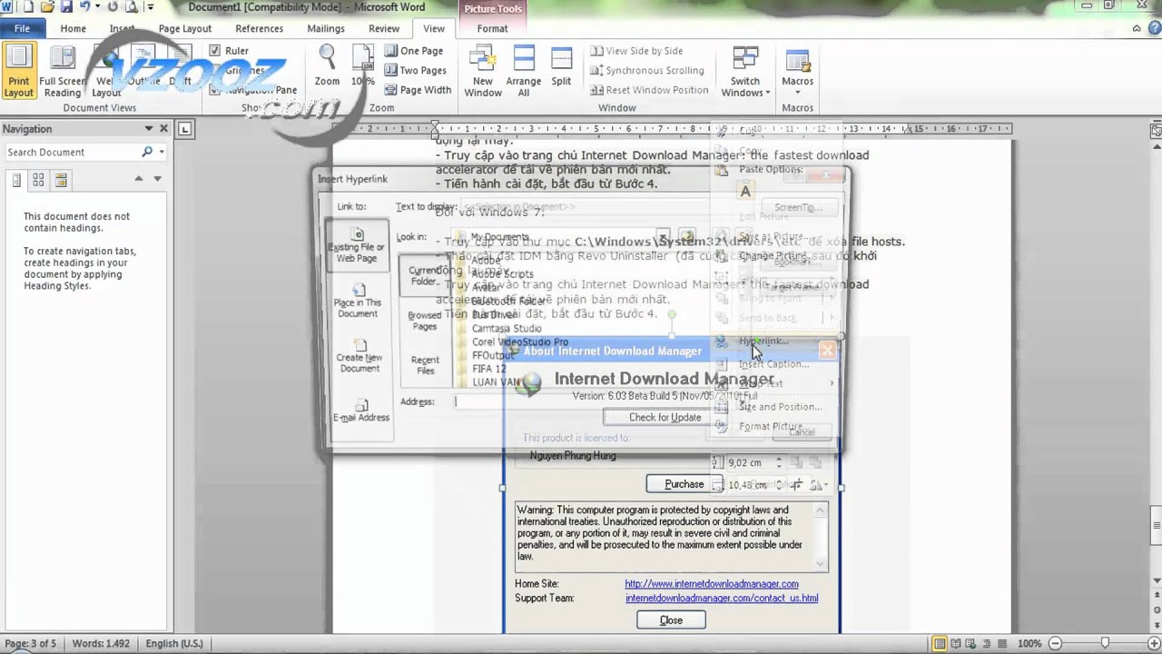
Task: Click the Purchase button in the picture
Action: (684, 484)
